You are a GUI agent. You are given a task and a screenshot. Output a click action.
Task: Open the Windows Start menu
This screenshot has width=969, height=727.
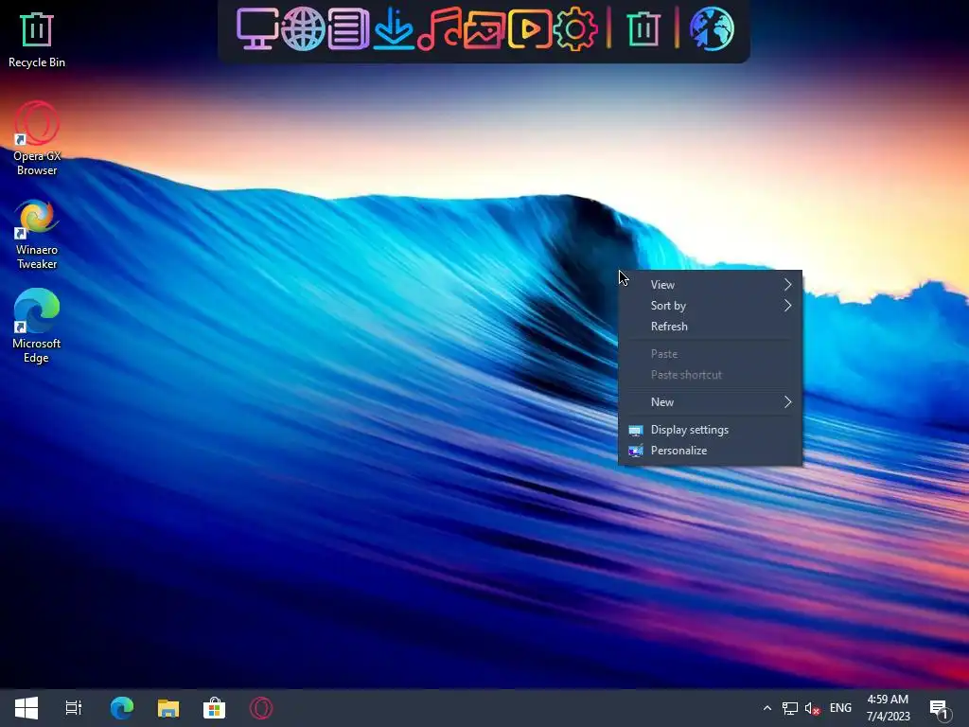[x=26, y=708]
